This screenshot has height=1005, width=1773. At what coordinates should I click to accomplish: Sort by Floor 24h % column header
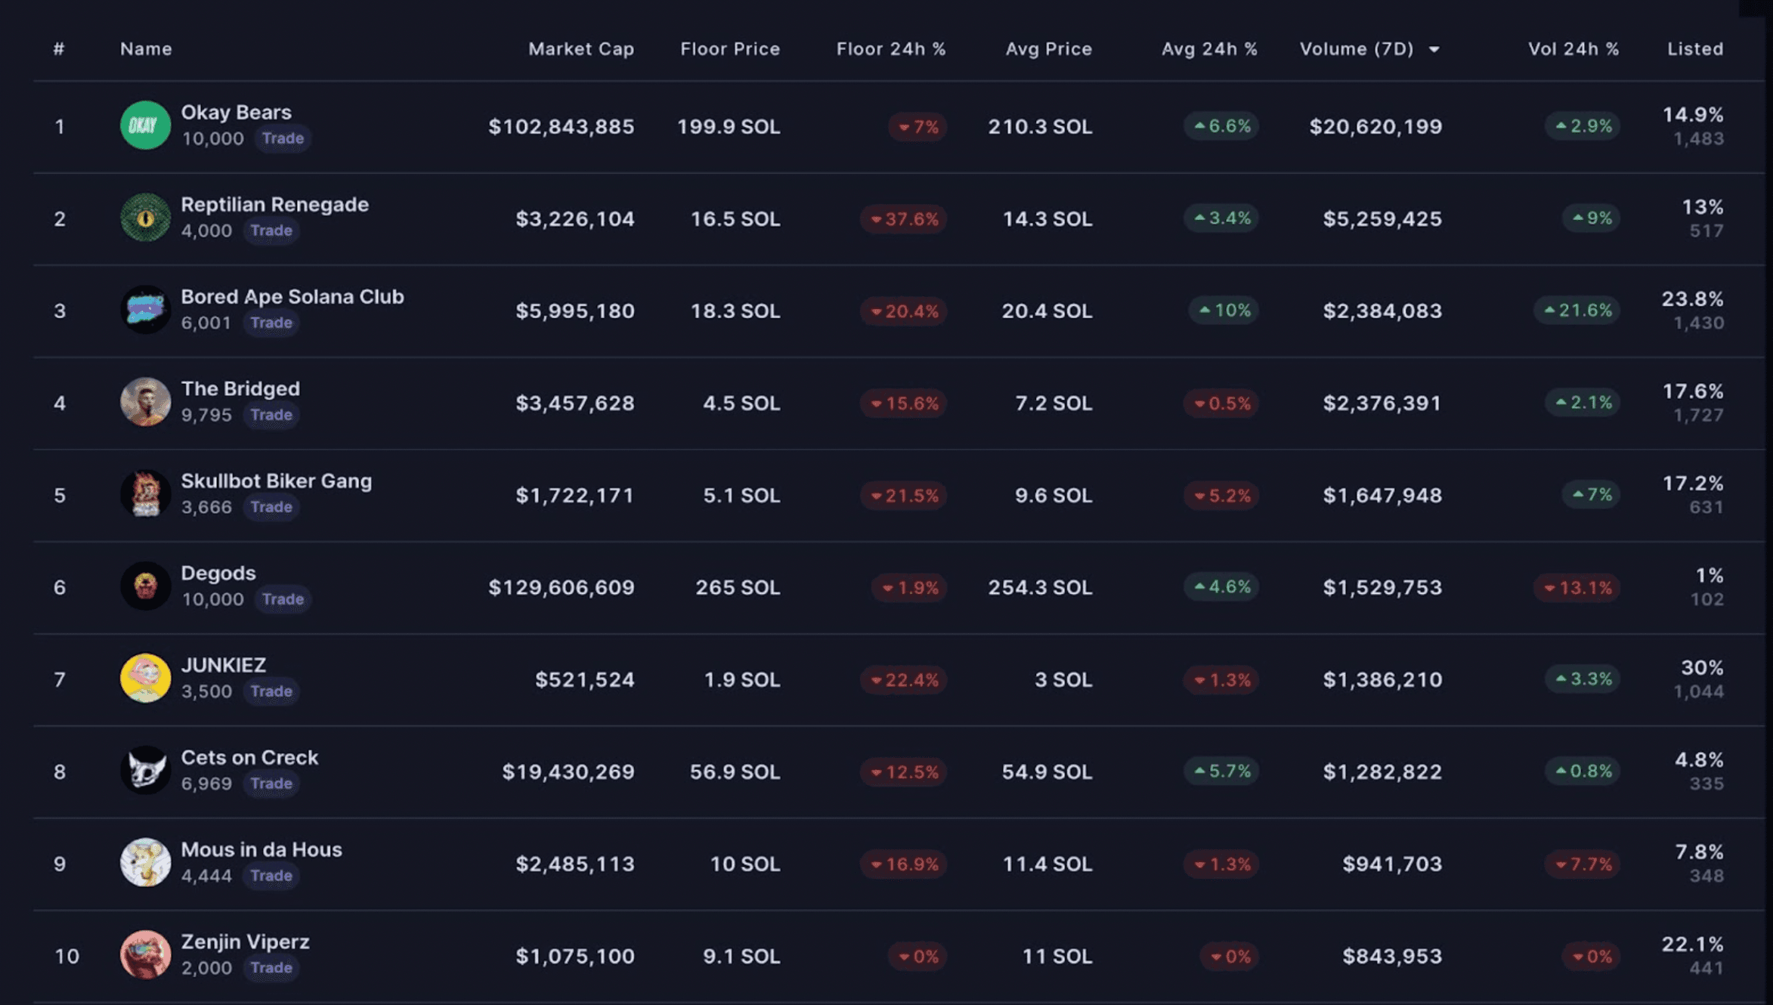click(891, 49)
